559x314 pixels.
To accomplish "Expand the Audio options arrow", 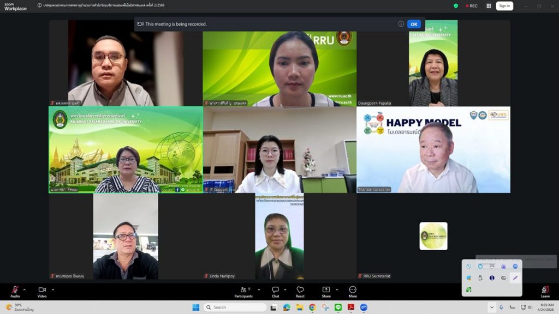I will (x=24, y=289).
